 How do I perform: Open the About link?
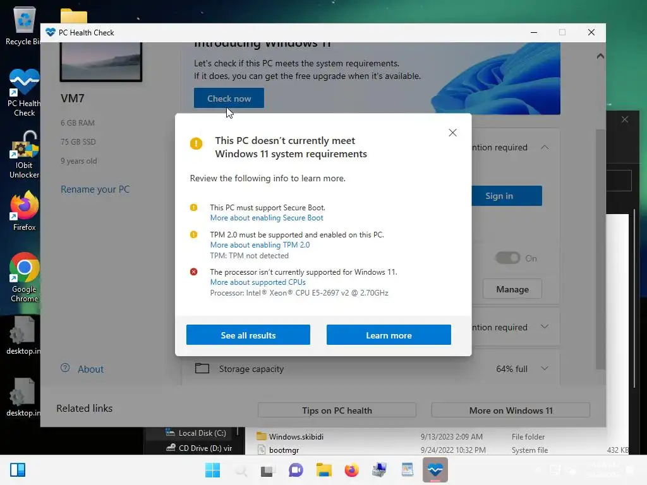coord(90,369)
